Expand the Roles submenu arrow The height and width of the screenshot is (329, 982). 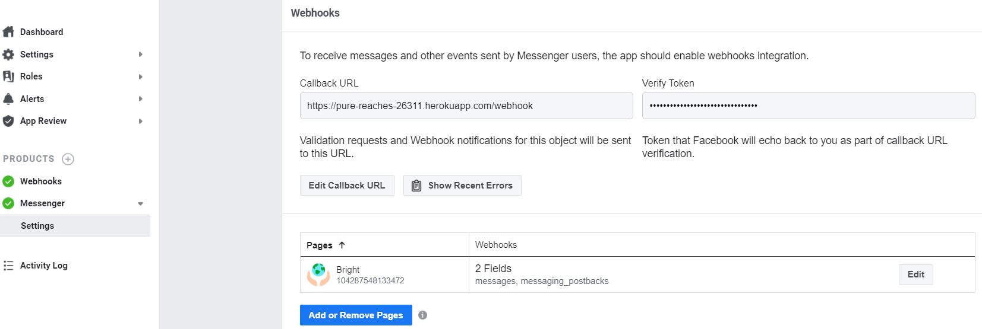141,76
